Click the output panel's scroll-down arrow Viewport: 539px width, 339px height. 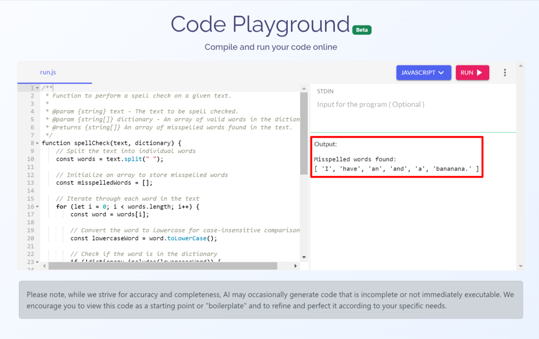tap(520, 266)
